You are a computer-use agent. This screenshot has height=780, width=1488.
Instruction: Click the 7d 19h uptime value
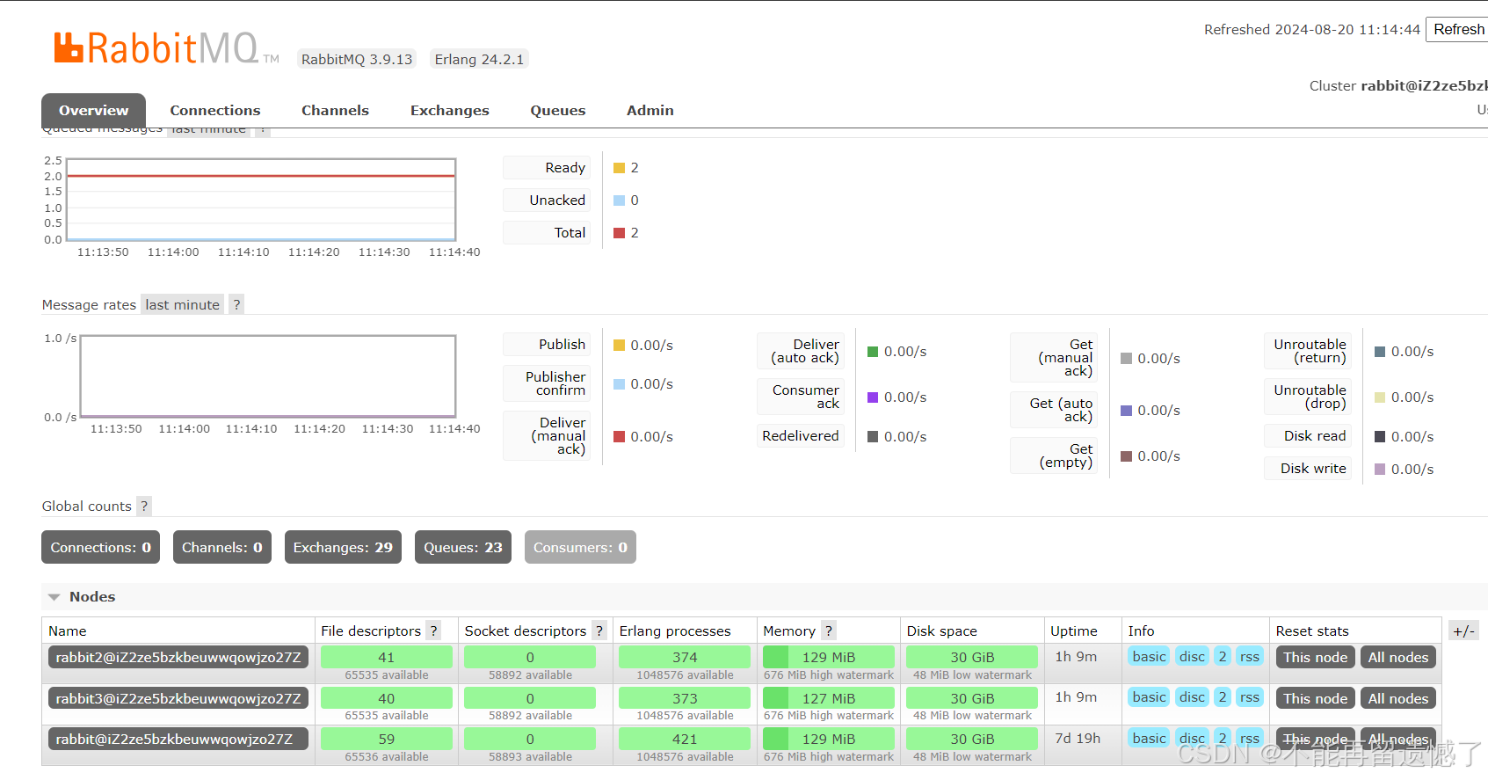[1078, 738]
